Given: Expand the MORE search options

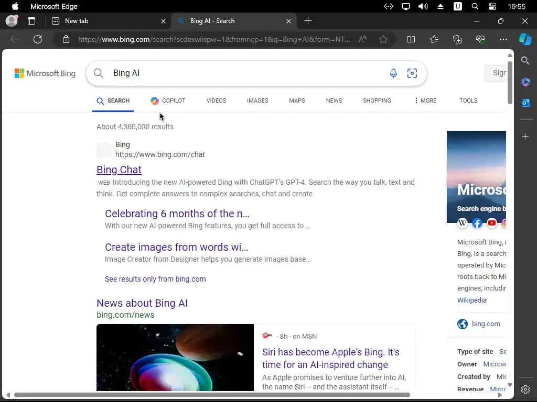Looking at the screenshot, I should [x=425, y=101].
